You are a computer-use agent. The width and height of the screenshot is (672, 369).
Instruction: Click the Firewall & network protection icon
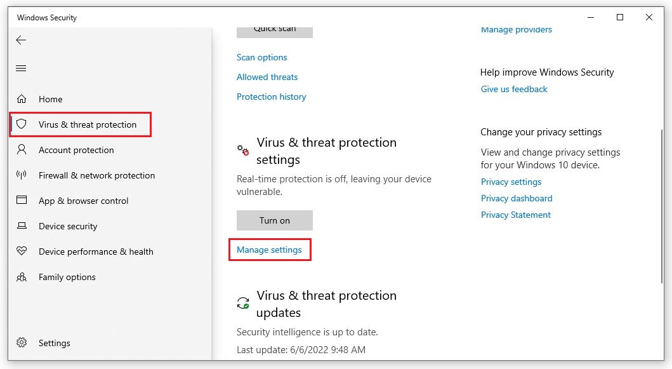pyautogui.click(x=21, y=175)
